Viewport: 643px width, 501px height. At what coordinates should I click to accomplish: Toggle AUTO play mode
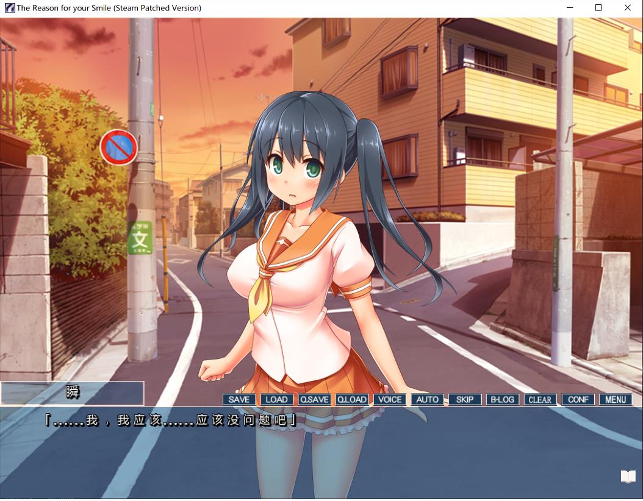click(x=427, y=400)
